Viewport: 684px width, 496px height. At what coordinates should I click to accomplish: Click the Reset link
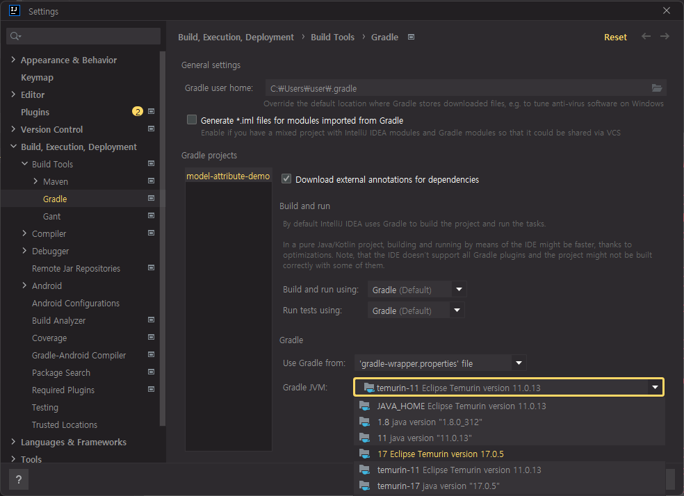615,37
